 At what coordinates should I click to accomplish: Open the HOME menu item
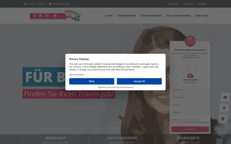tap(109, 16)
